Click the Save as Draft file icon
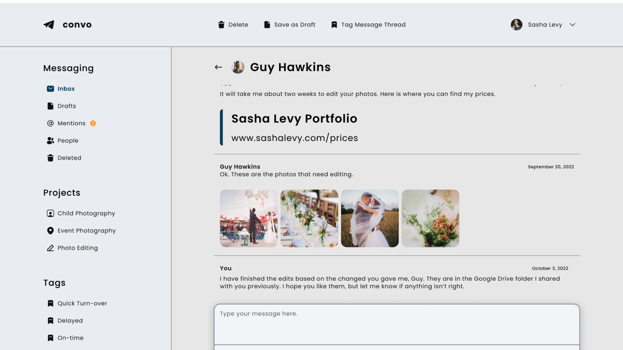623x350 pixels. pos(267,25)
